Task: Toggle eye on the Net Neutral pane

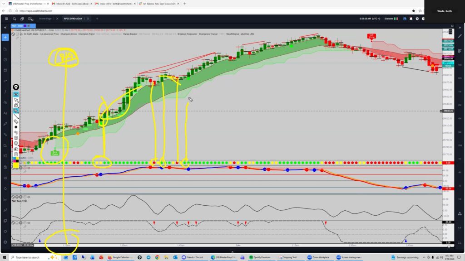Action: (29, 197)
